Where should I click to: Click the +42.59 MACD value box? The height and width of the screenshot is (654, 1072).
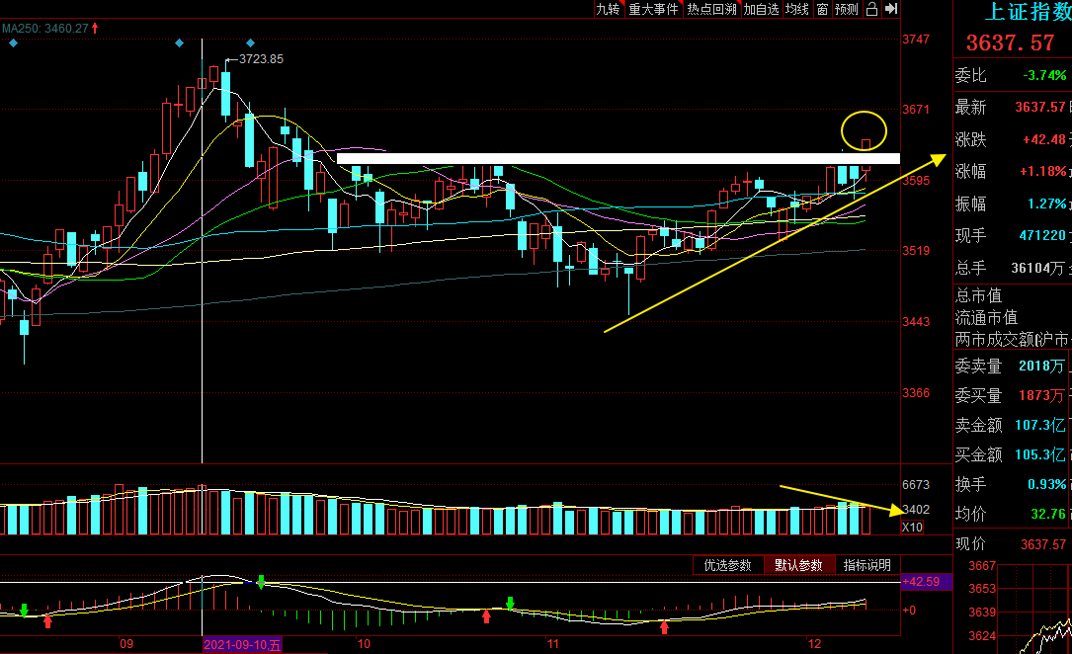[x=927, y=582]
